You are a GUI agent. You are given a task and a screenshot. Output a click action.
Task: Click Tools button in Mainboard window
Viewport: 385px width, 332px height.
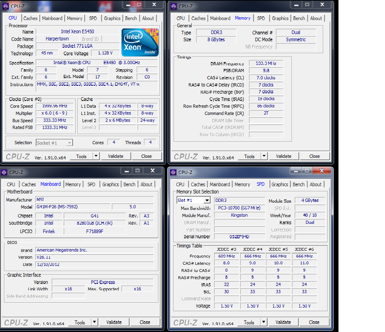(x=79, y=322)
